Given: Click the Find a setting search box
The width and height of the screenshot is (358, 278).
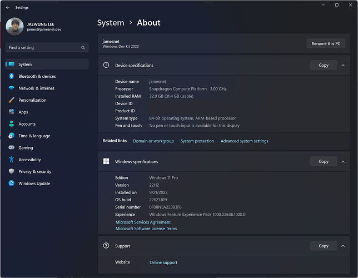Looking at the screenshot, I should click(47, 47).
